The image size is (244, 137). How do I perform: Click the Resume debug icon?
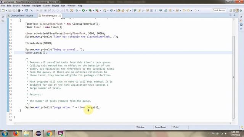tap(37, 10)
